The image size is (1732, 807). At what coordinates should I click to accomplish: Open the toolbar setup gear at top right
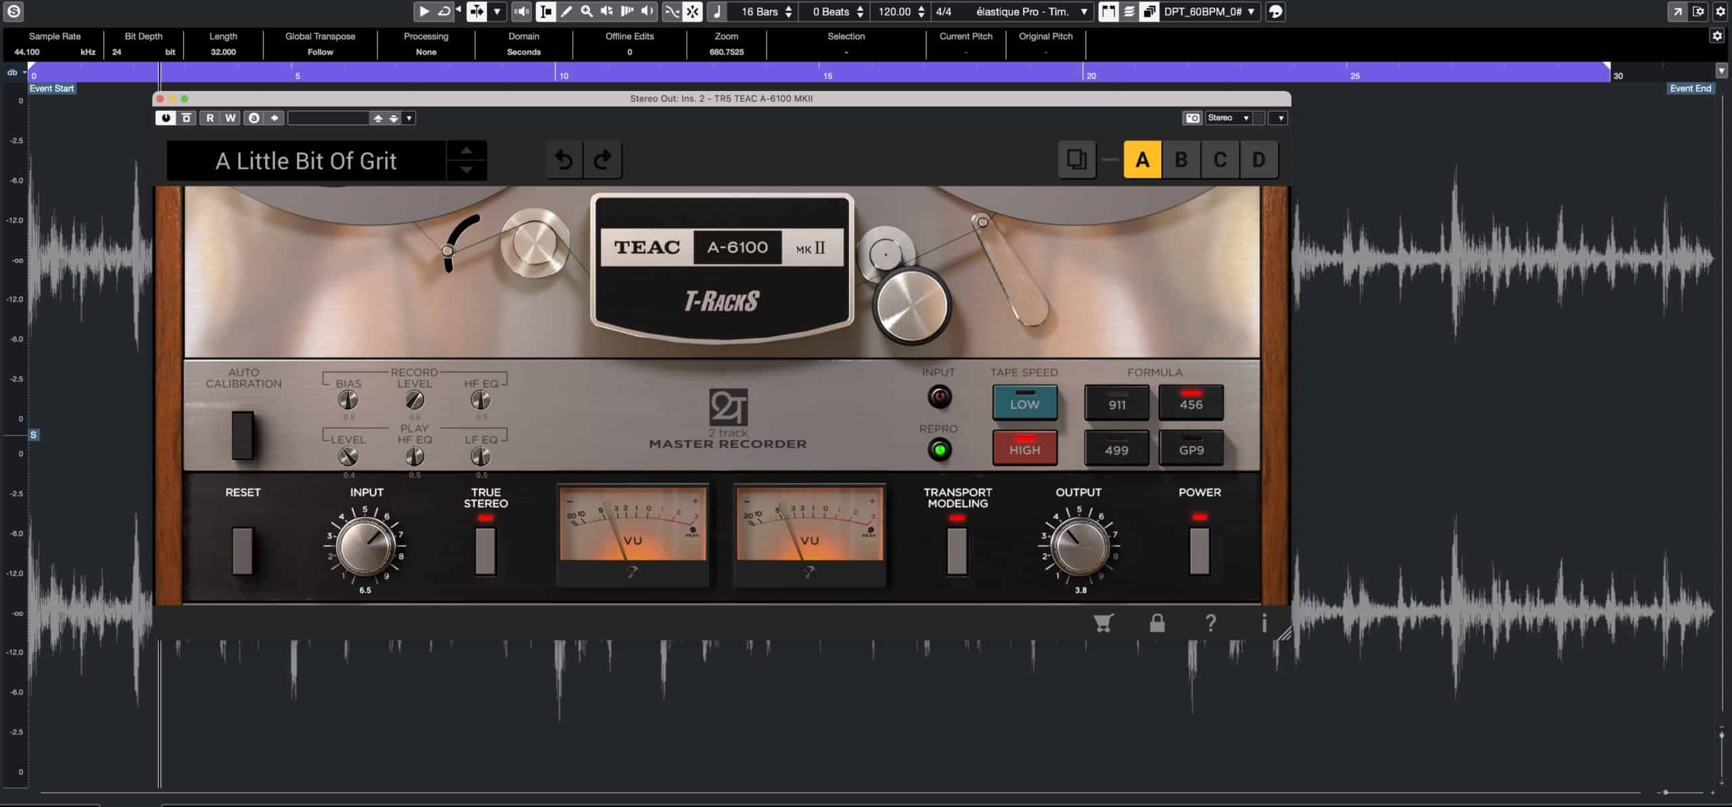[1720, 11]
